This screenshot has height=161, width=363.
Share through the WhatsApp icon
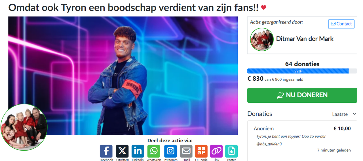154,151
